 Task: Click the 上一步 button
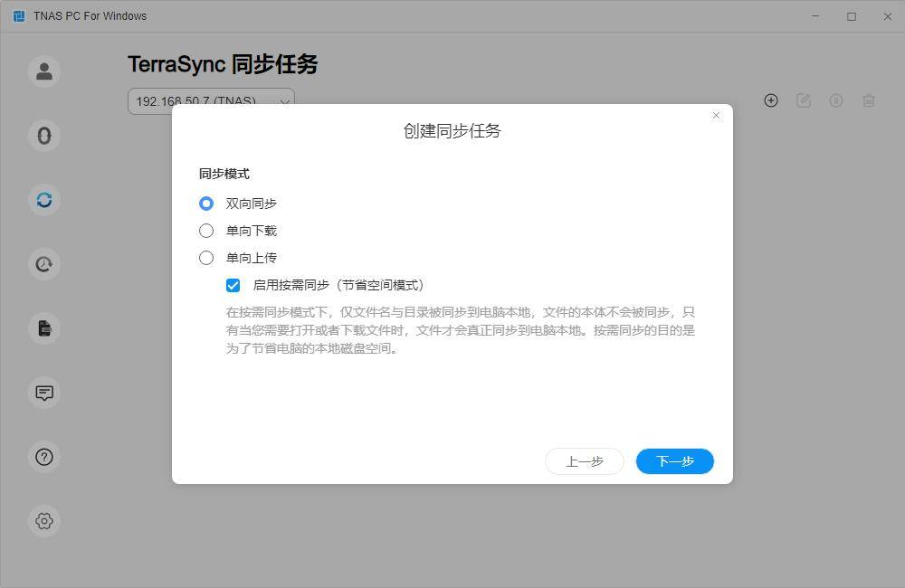585,461
